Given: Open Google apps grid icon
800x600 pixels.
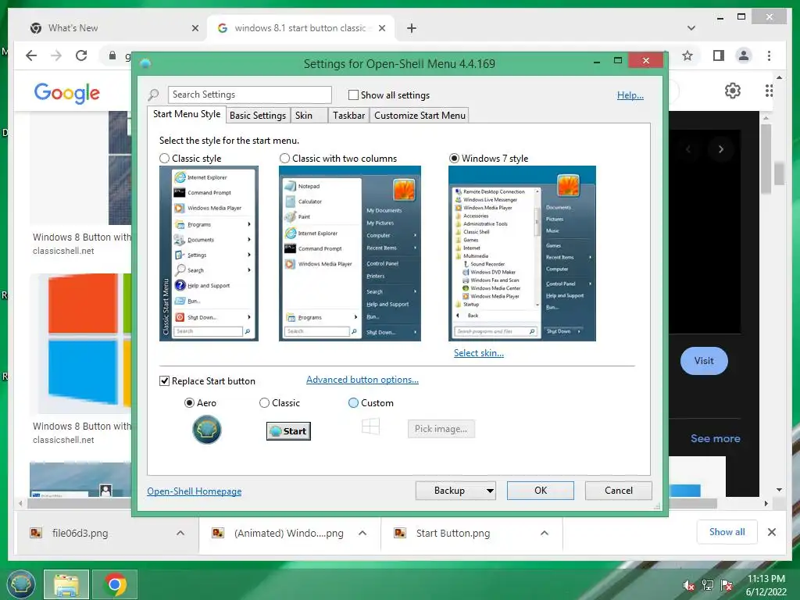Looking at the screenshot, I should 769,91.
